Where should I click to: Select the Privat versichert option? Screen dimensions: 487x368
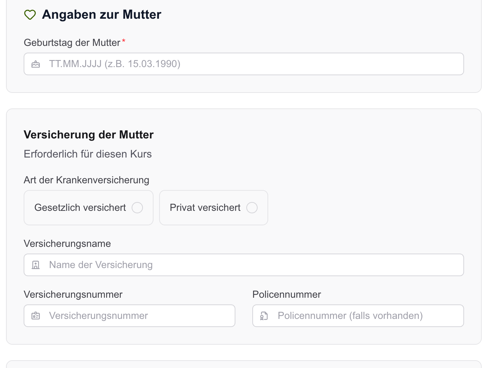213,208
